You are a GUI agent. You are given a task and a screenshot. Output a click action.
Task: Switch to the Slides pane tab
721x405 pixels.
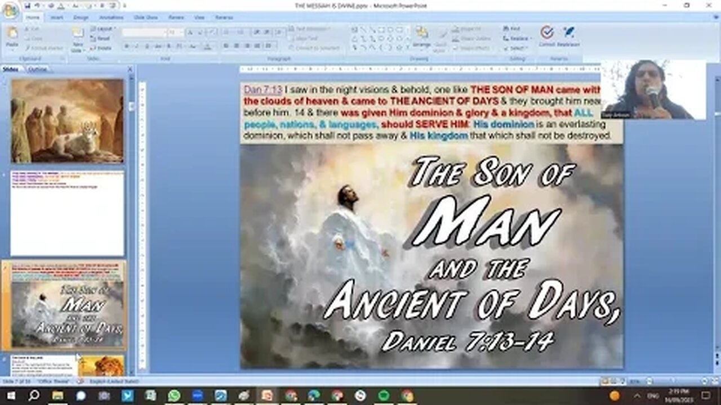tap(11, 69)
